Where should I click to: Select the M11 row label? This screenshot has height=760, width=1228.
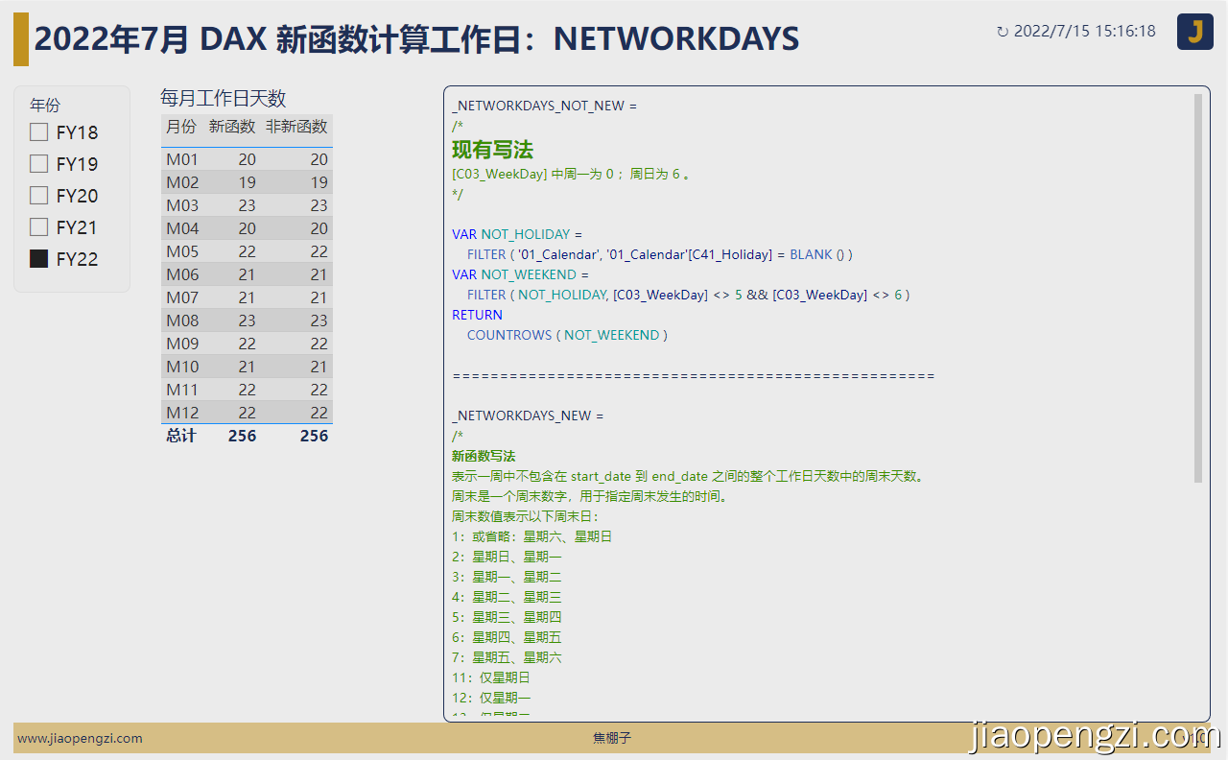coord(182,390)
